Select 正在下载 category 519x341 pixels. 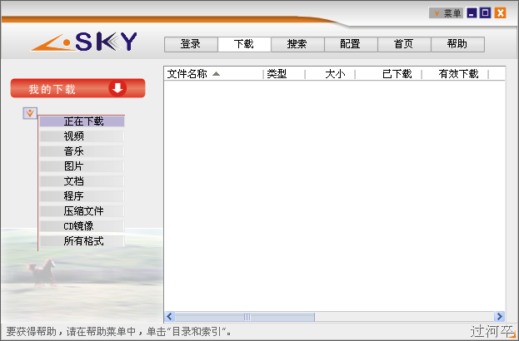[x=82, y=121]
